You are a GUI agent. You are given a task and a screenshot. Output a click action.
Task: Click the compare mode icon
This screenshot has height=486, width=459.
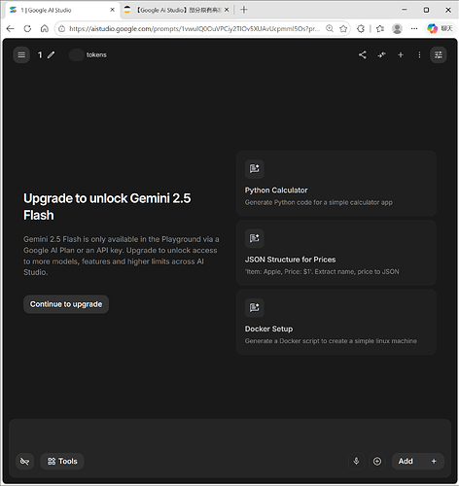381,54
